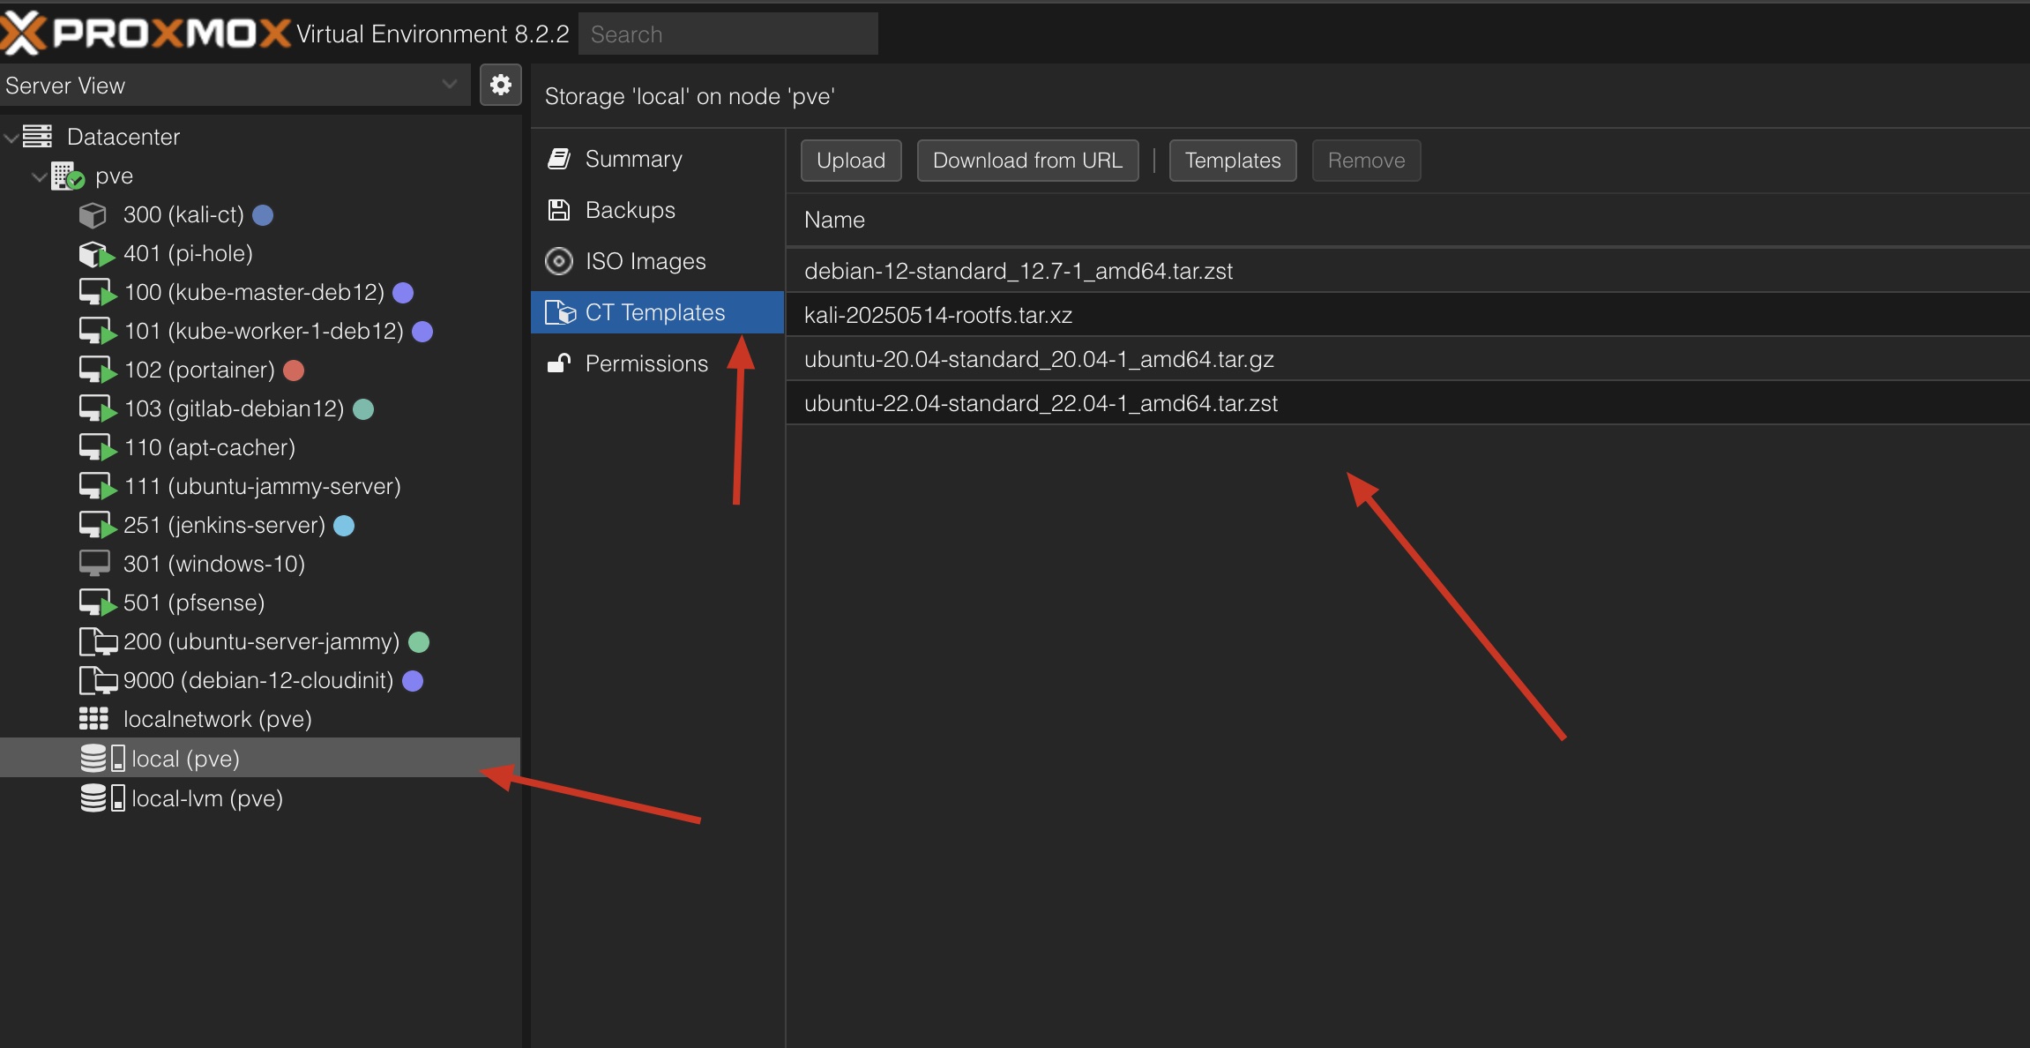Open the Templates button
The height and width of the screenshot is (1048, 2030).
tap(1233, 161)
